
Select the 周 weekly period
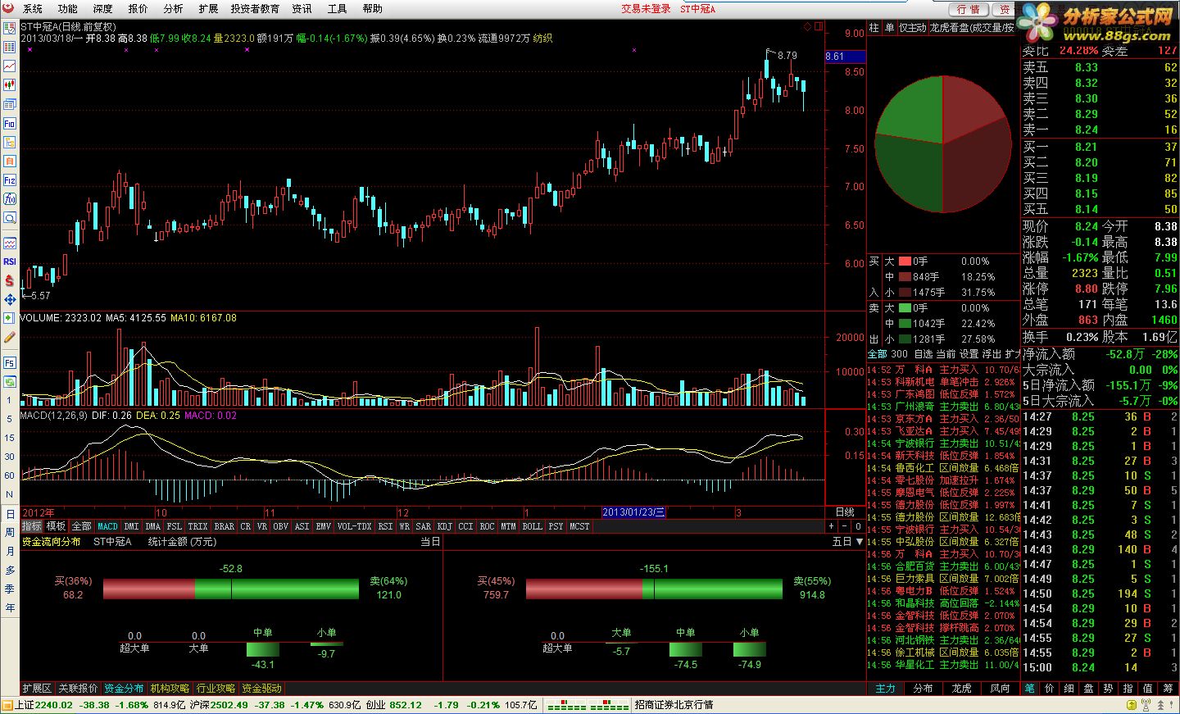(x=10, y=532)
